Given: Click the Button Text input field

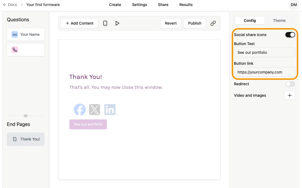Looking at the screenshot, I should point(264,52).
